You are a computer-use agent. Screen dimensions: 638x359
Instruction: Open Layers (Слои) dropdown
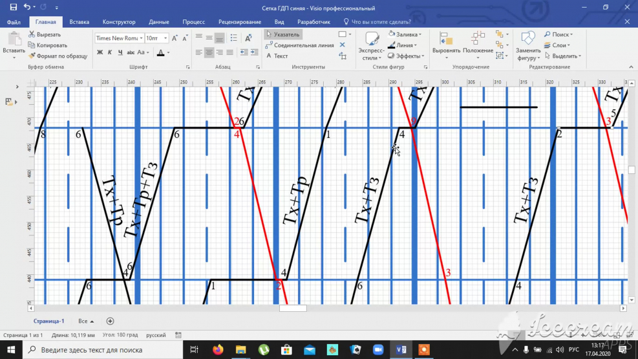557,45
